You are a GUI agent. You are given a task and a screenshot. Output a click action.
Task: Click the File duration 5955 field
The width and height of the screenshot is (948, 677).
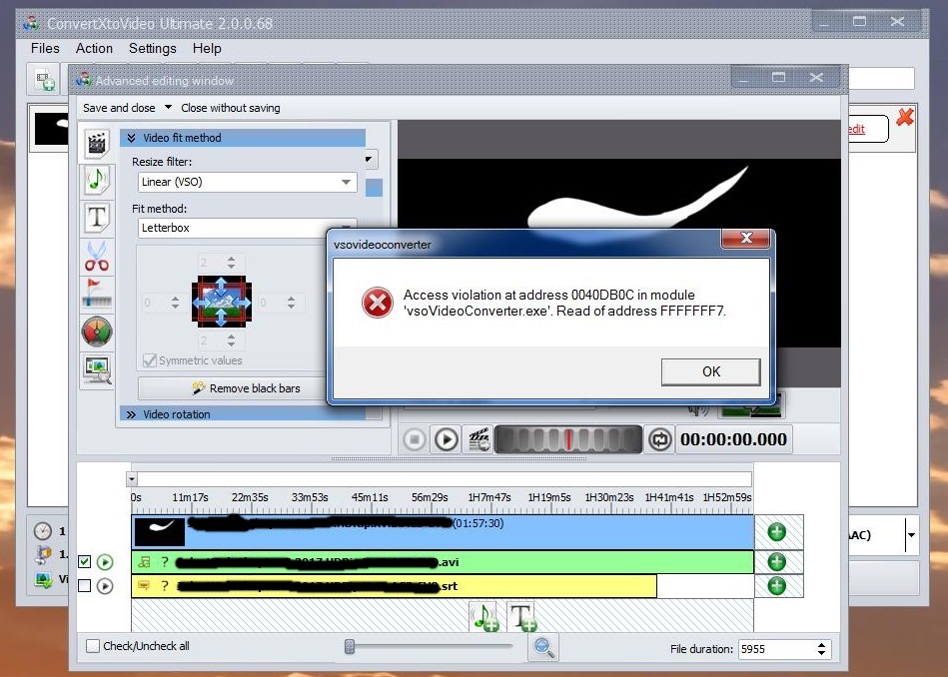click(776, 649)
